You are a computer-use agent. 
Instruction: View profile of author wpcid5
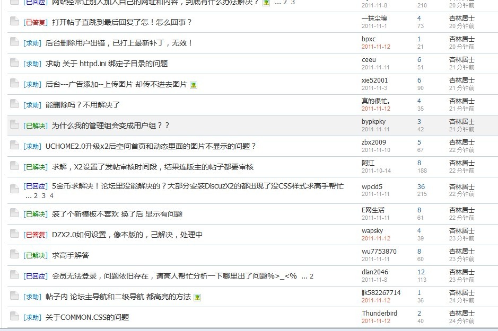click(372, 187)
